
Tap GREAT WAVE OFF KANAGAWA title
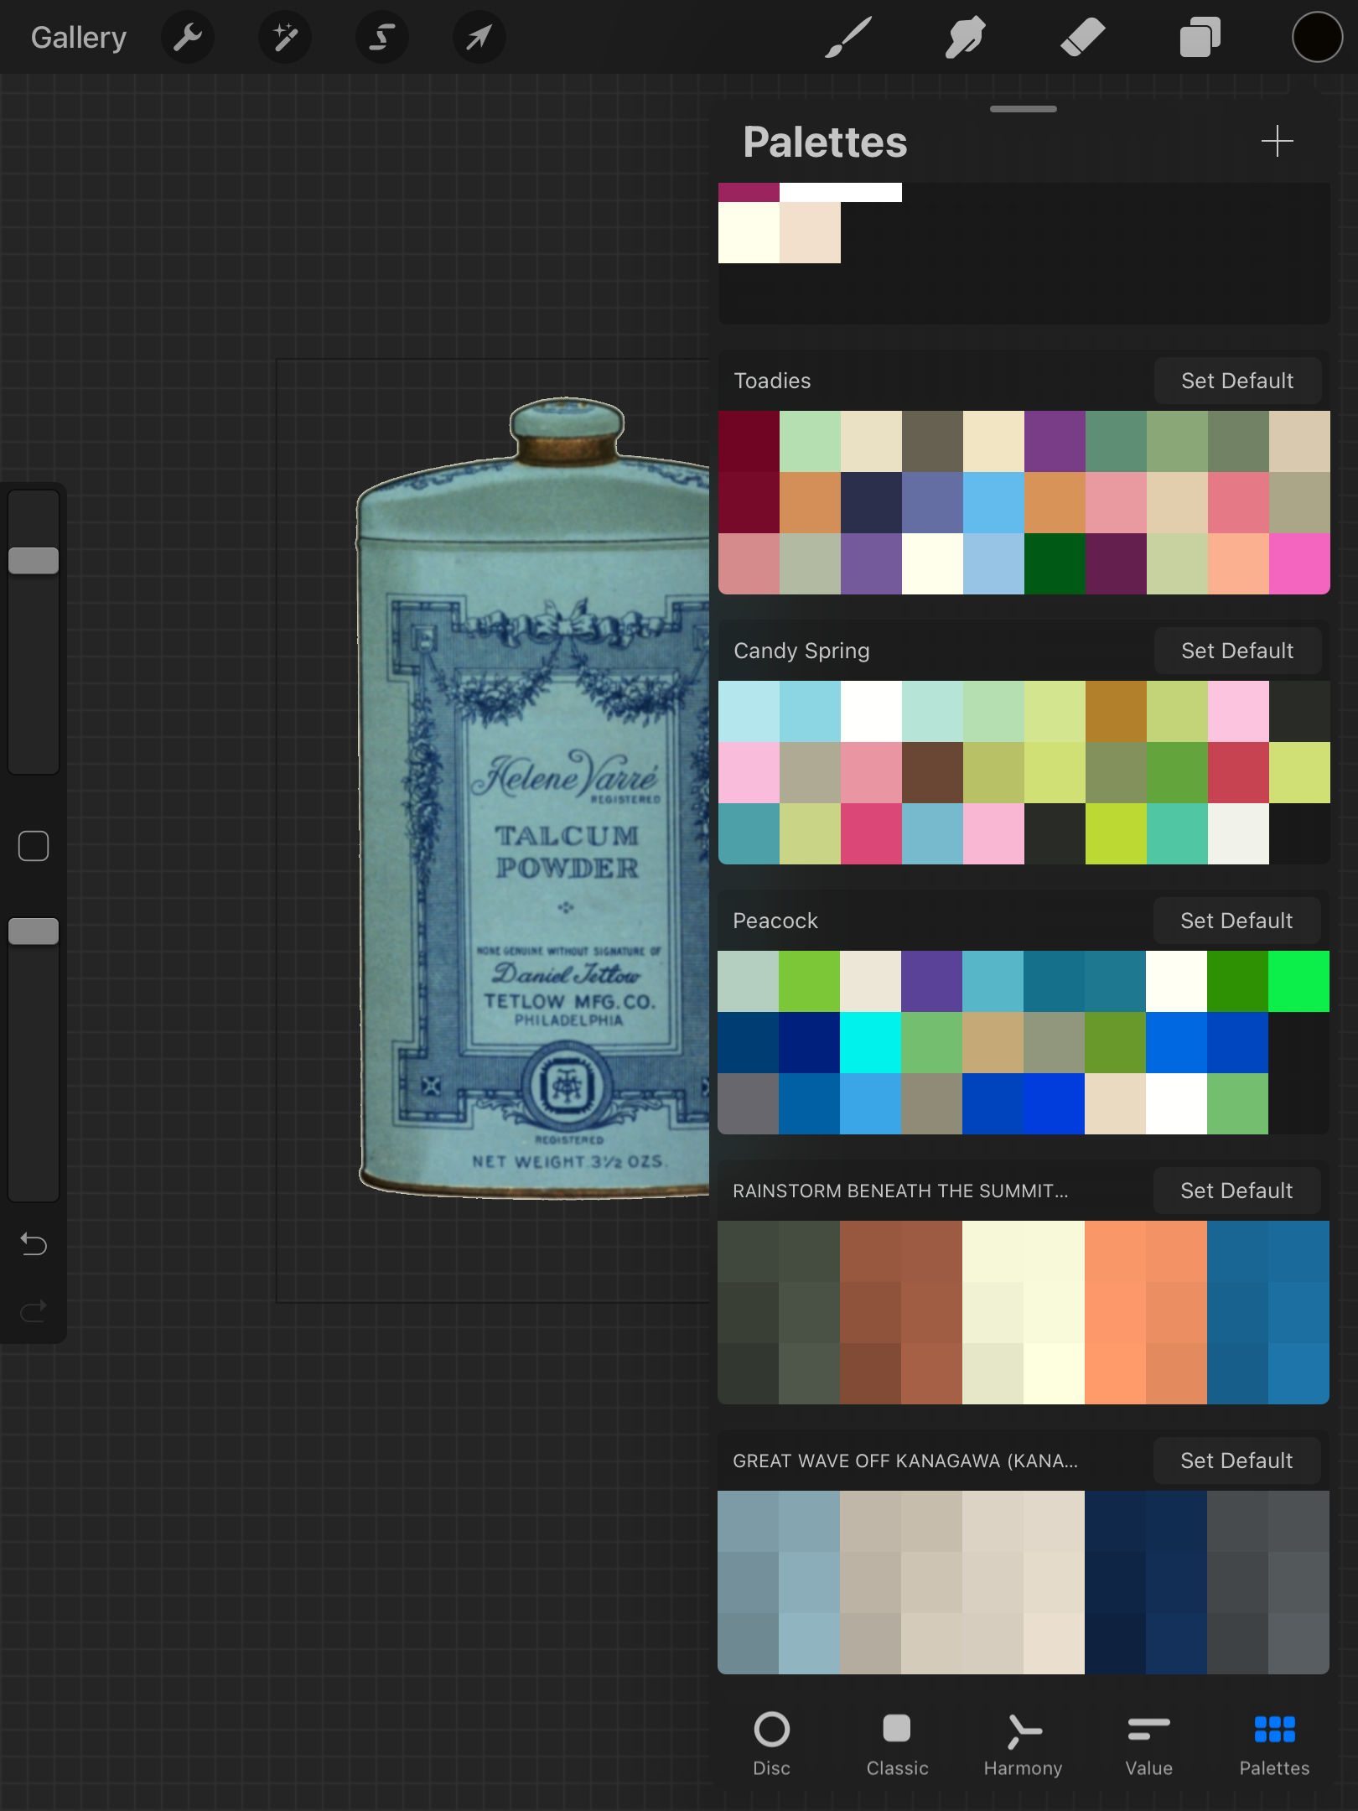point(905,1461)
